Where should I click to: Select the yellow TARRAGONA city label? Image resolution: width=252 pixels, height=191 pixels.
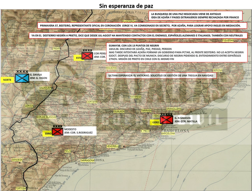(87, 161)
